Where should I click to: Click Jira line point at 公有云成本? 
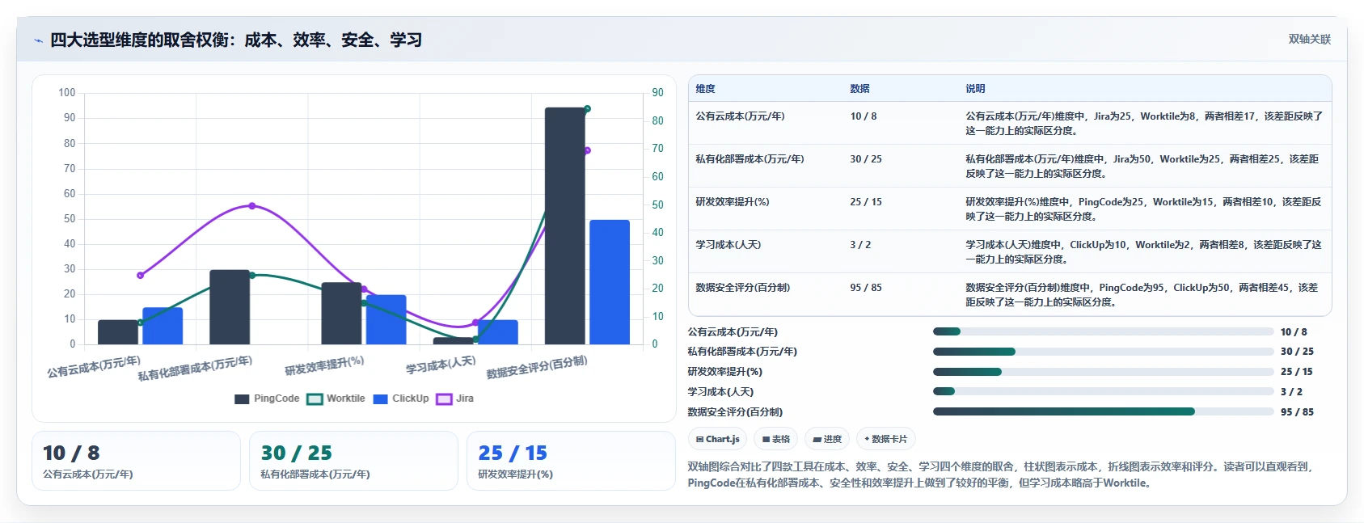[141, 276]
